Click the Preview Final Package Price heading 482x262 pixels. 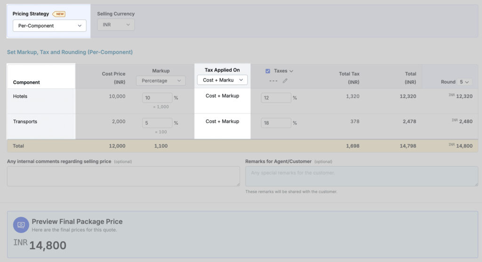[x=77, y=221]
